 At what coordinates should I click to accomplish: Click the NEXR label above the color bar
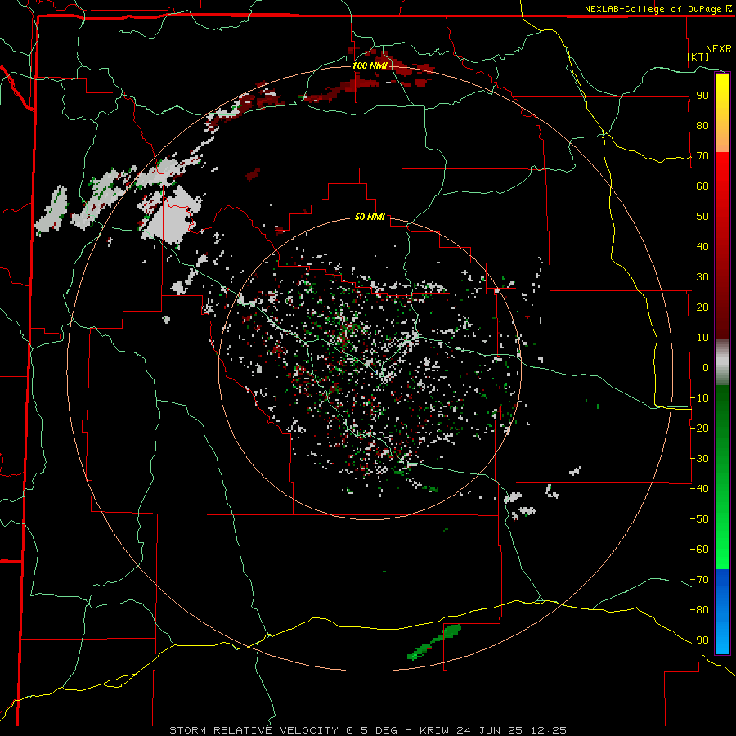pos(718,49)
